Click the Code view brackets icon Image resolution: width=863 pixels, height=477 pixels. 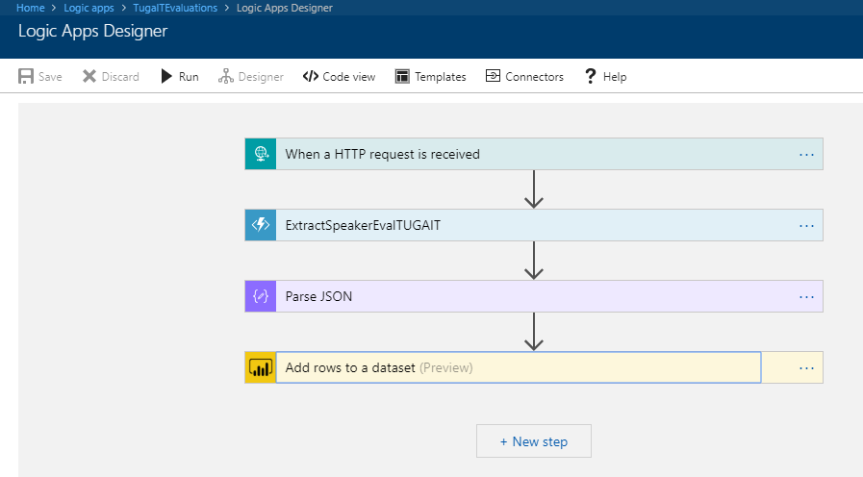coord(311,76)
